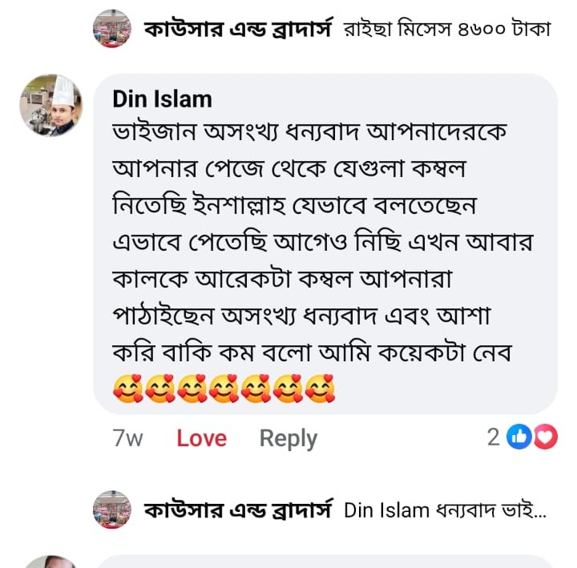The image size is (577, 568).
Task: Tap Reply under Din Islam's comment
Action: point(288,438)
